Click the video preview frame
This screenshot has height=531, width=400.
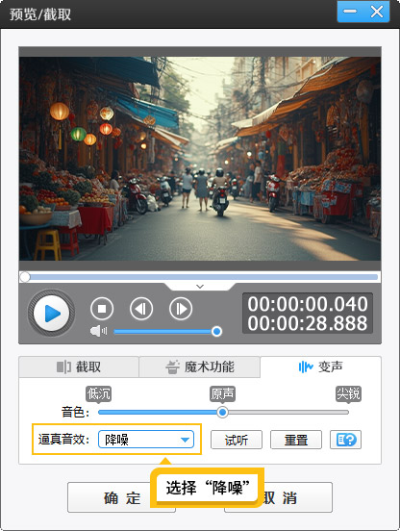point(200,159)
